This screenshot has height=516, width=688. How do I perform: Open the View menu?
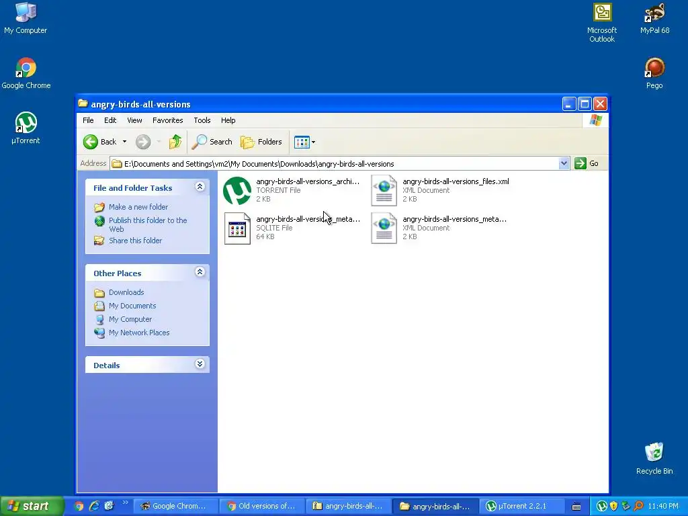(134, 120)
